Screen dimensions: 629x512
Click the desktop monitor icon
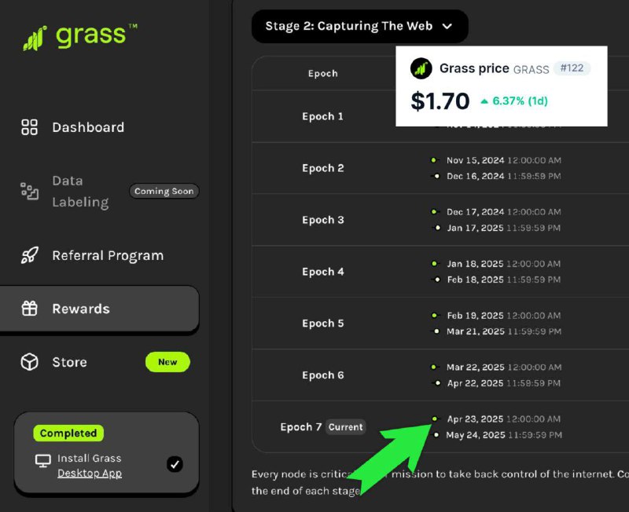tap(43, 461)
